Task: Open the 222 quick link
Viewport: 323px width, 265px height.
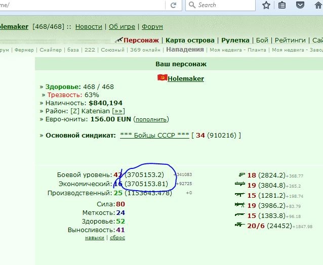Action: [90, 50]
